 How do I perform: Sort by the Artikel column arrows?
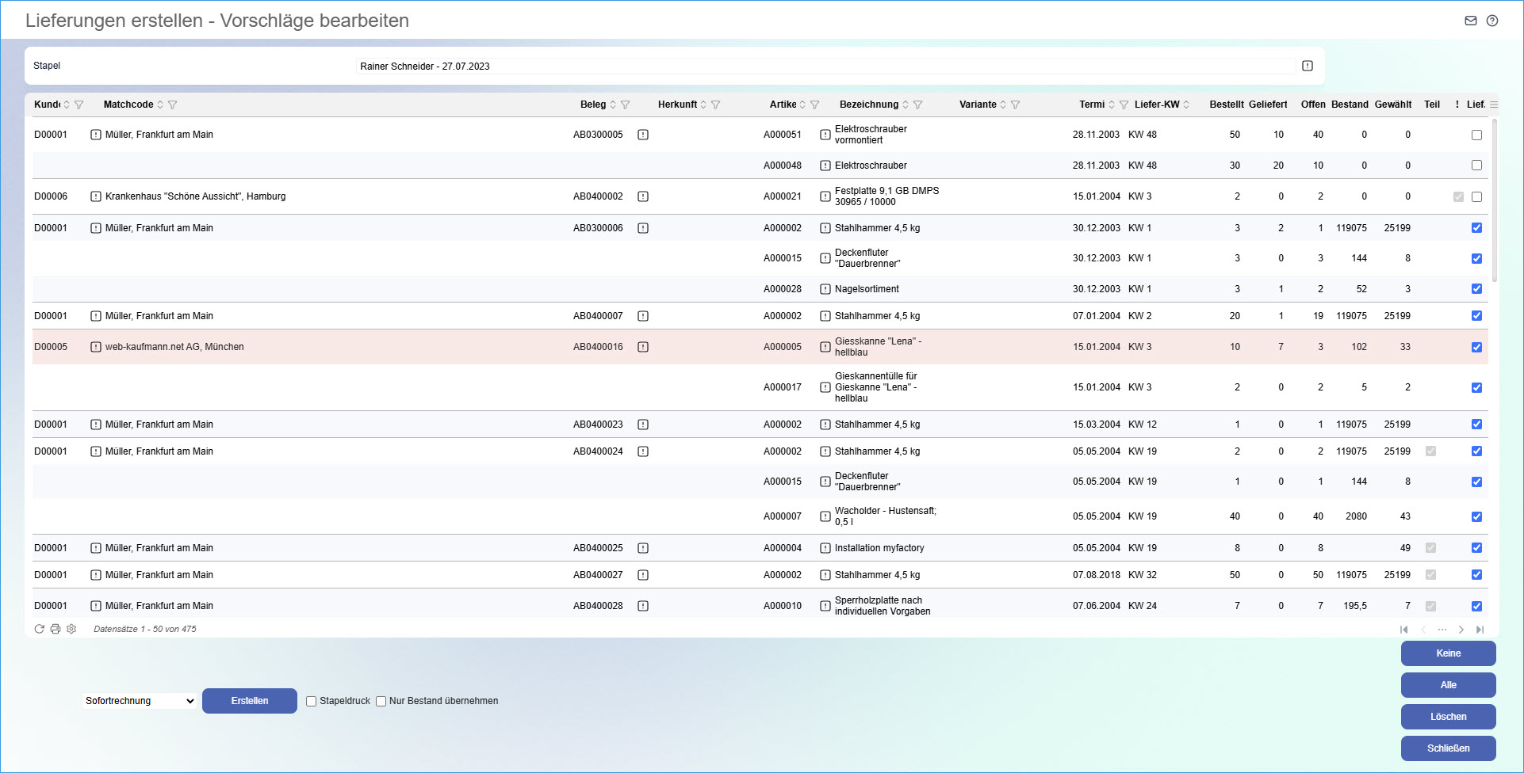click(x=802, y=105)
